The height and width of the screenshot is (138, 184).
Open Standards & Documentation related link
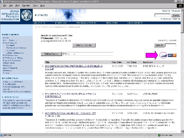point(17,92)
